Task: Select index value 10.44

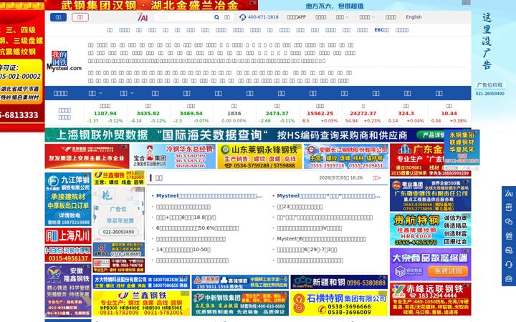Action: pos(449,113)
